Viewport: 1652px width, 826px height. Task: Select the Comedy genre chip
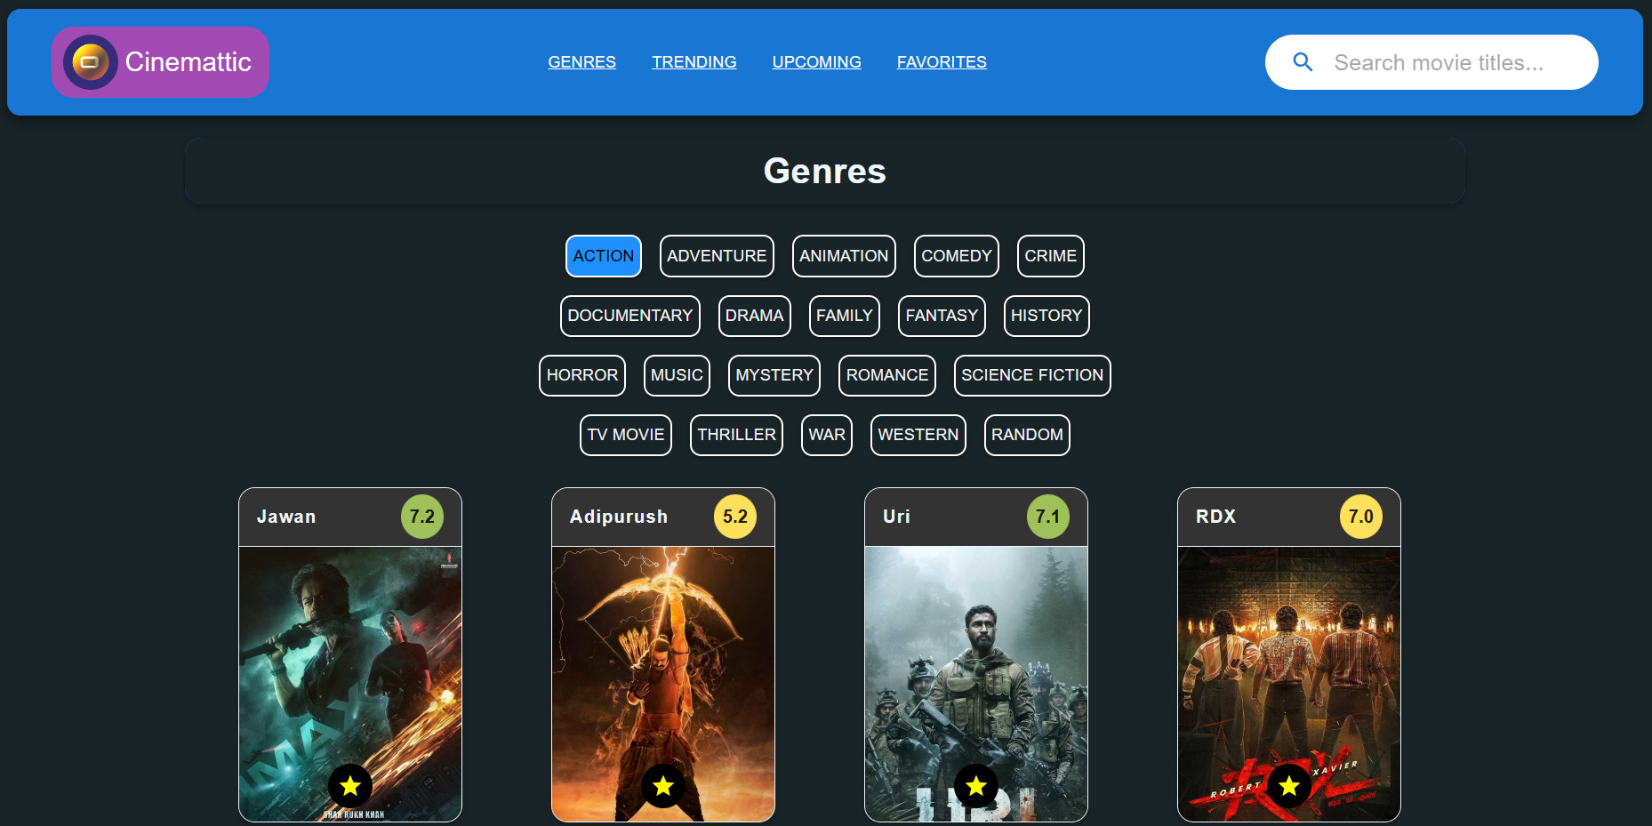click(957, 256)
